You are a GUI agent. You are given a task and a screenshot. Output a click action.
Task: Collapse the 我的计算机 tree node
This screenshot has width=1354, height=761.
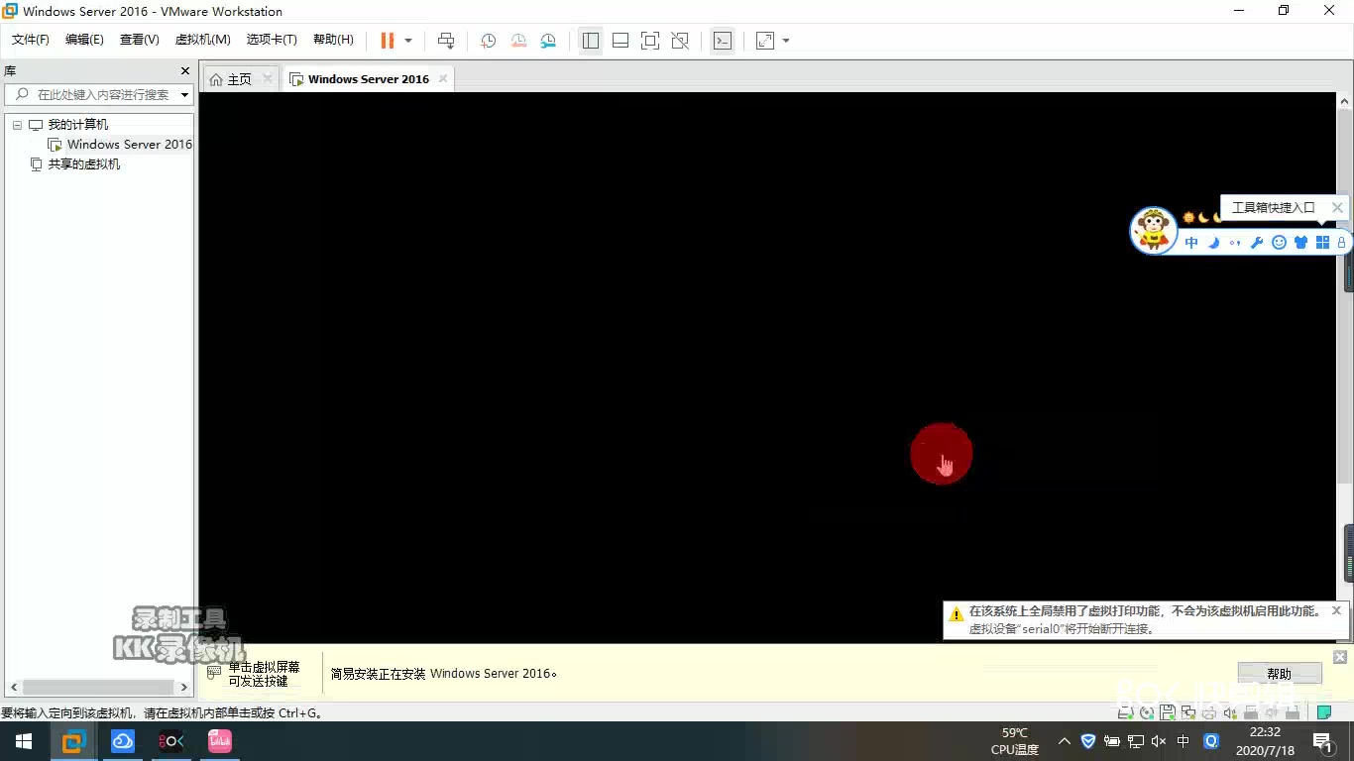(17, 125)
